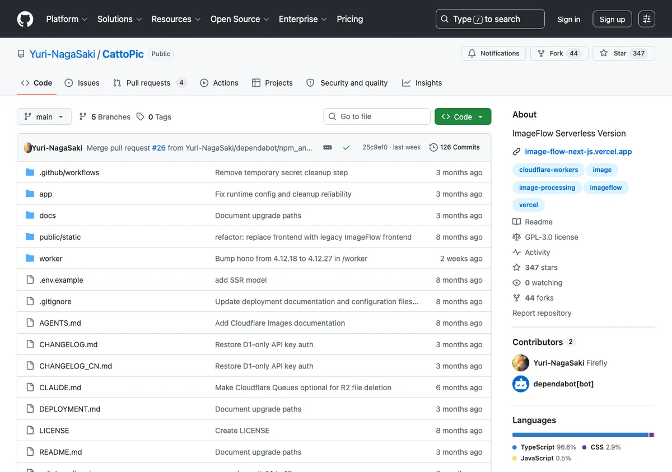This screenshot has height=472, width=672.
Task: Click the Report repository link
Action: (x=542, y=313)
